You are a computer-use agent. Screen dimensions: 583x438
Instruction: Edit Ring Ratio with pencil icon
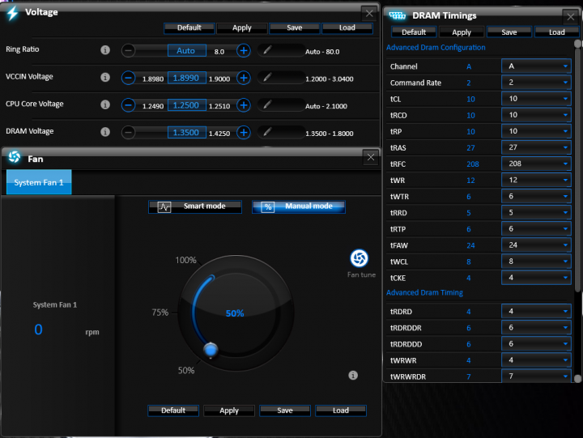[x=267, y=50]
